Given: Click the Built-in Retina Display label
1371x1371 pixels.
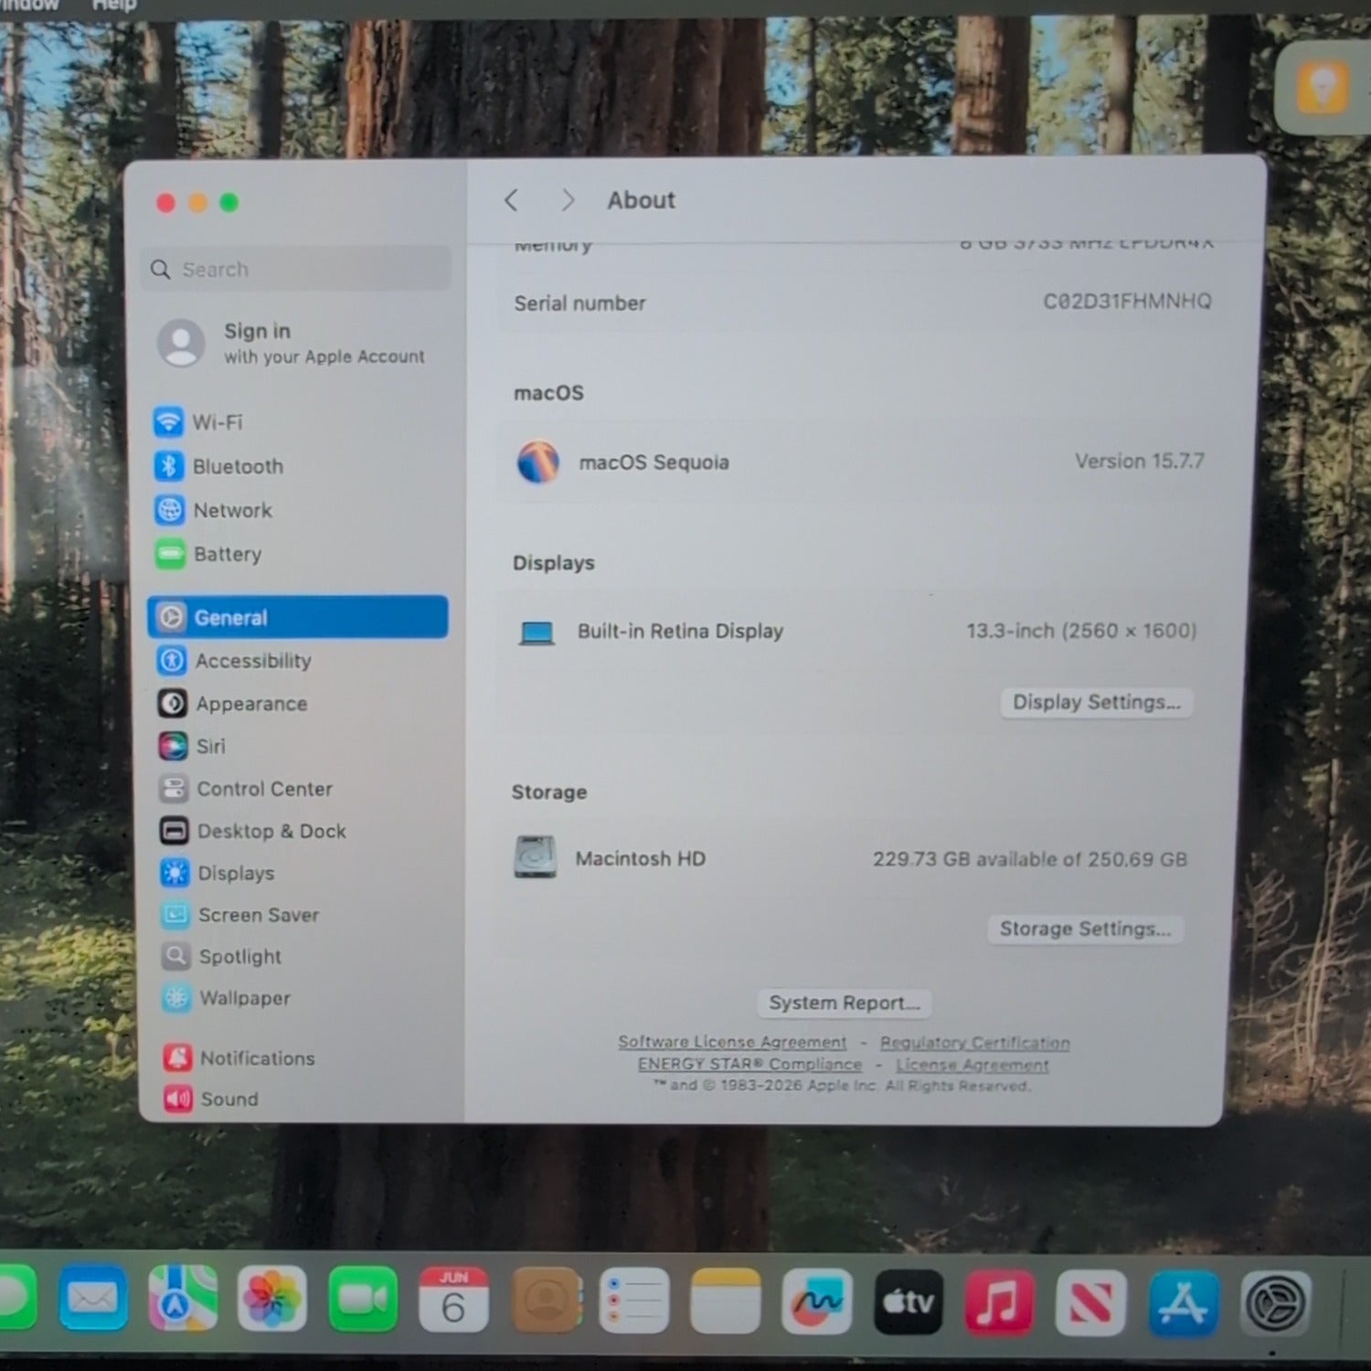Looking at the screenshot, I should click(681, 631).
